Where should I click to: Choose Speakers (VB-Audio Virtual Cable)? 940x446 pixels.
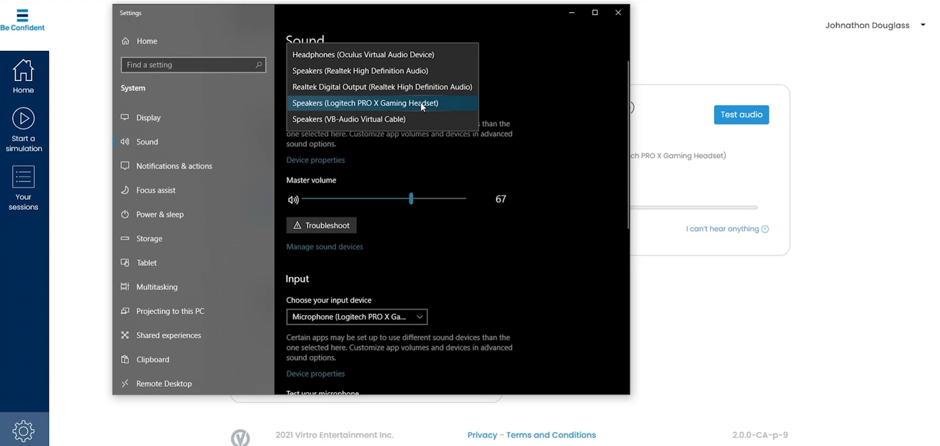[x=382, y=119]
